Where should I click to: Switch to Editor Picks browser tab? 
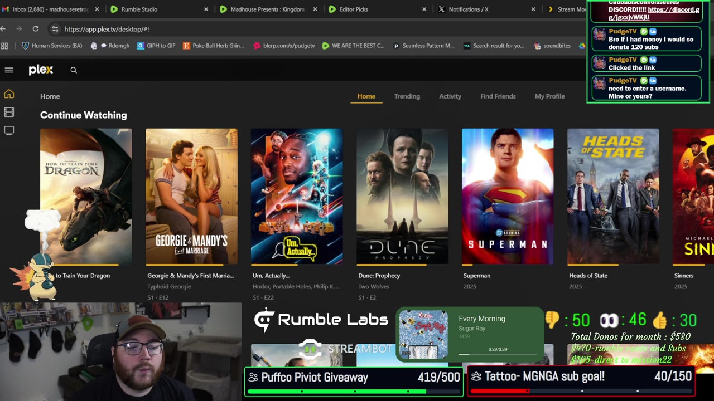(376, 9)
